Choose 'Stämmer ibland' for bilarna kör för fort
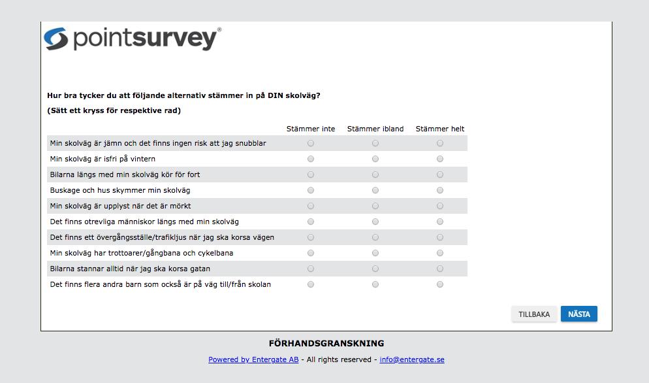Image resolution: width=649 pixels, height=383 pixels. pyautogui.click(x=375, y=175)
